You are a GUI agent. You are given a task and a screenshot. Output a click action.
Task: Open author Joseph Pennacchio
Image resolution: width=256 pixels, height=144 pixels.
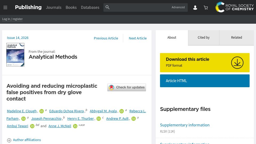pos(46,118)
